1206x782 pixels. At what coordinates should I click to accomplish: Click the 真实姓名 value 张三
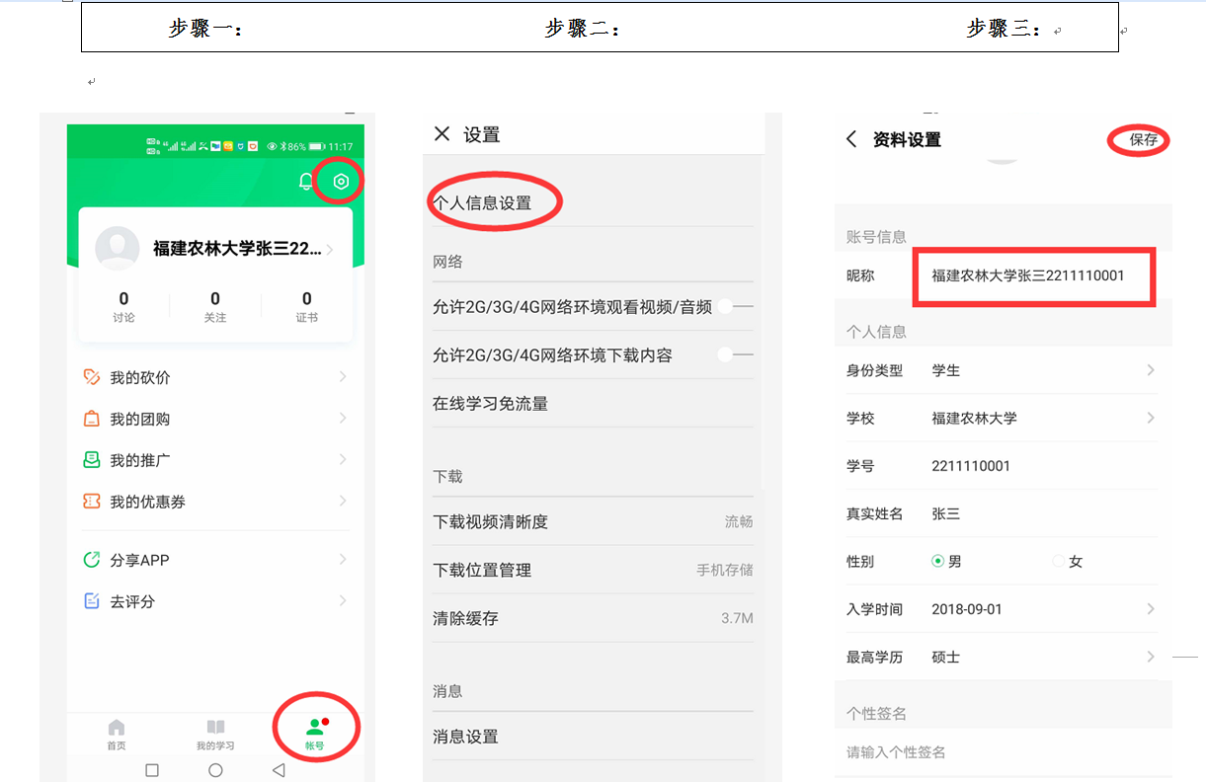click(x=946, y=513)
